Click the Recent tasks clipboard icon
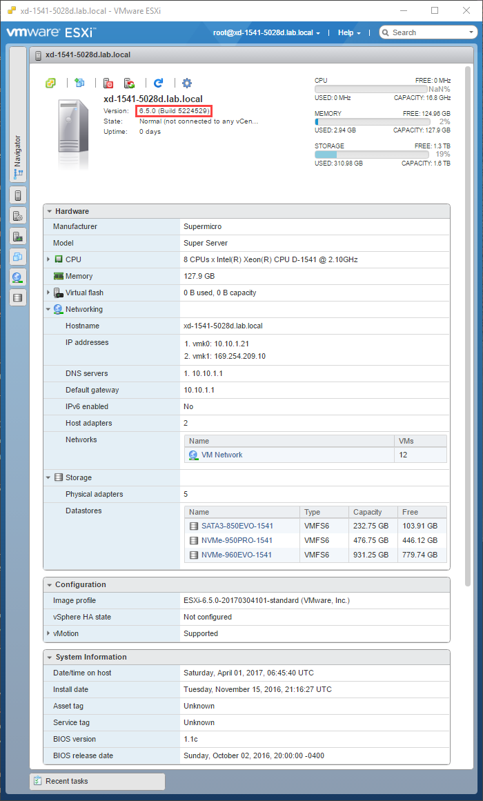 38,781
